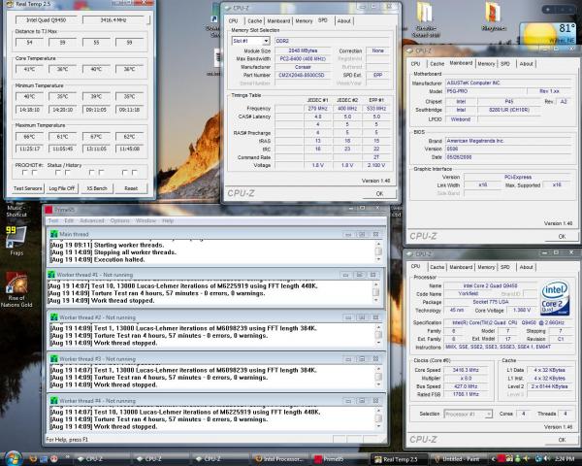This screenshot has height=466, width=582.
Task: Launch Firefox from the quick launch bar
Action: click(x=34, y=459)
